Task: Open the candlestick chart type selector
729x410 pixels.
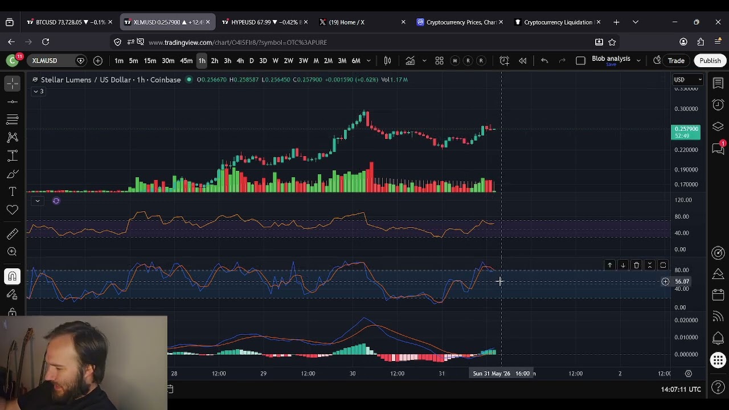Action: (x=387, y=60)
